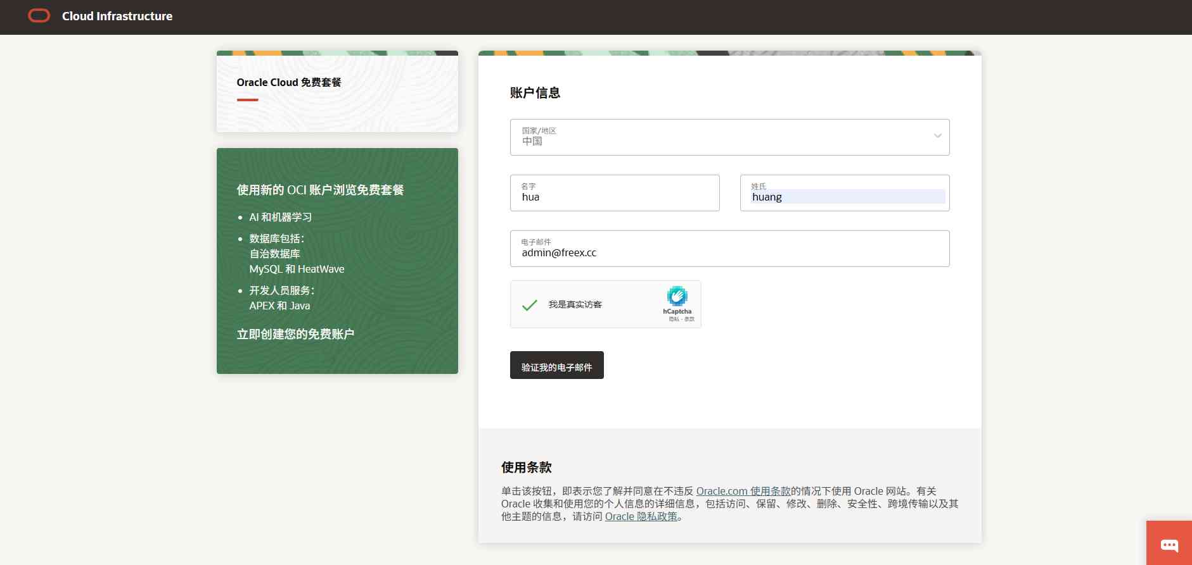
Task: Click the hCaptcha 条款 link
Action: [689, 320]
